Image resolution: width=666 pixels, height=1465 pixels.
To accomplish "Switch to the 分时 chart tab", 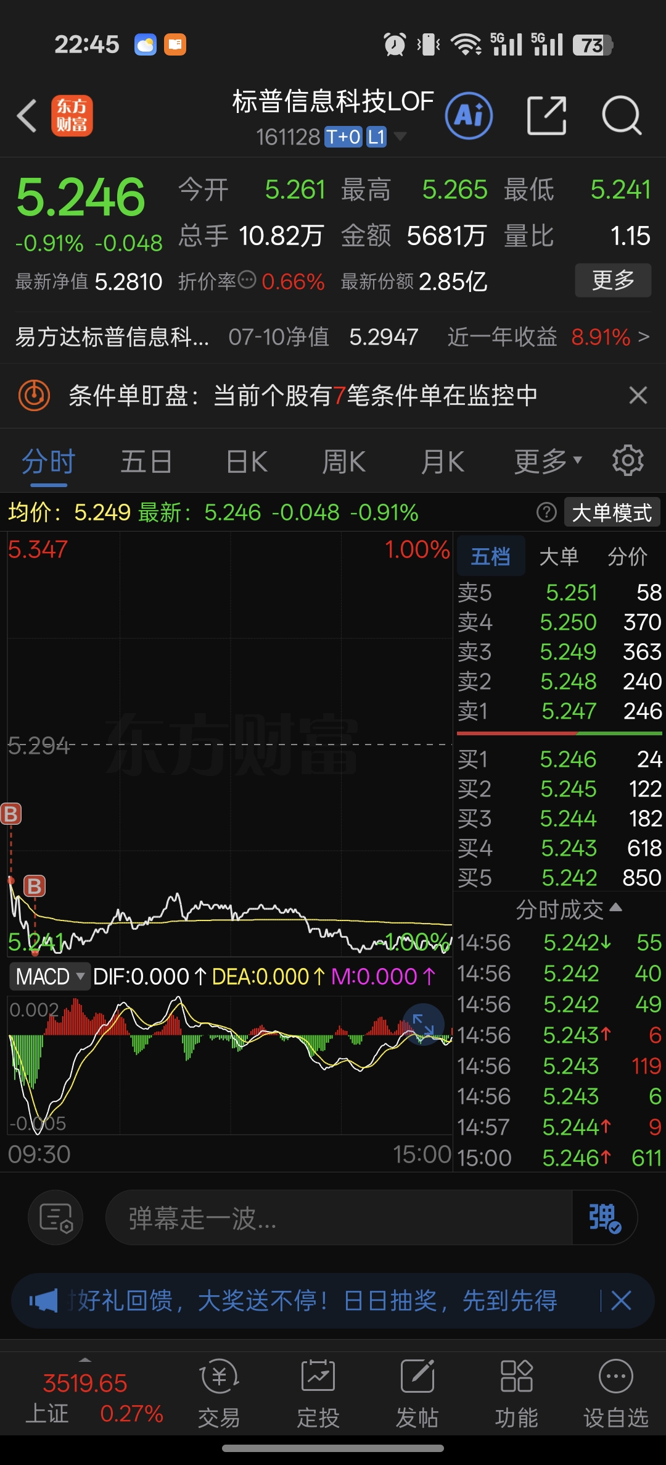I will tap(48, 462).
